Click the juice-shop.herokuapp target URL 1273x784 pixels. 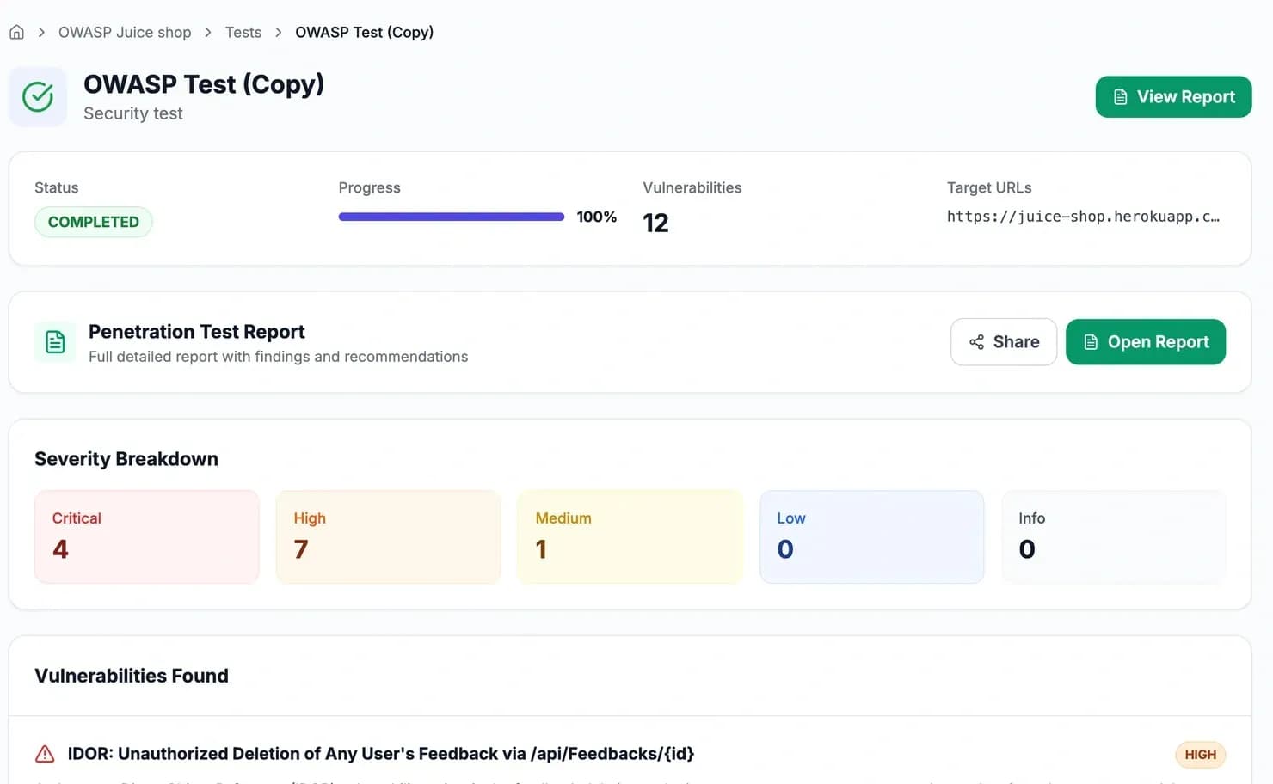1083,217
